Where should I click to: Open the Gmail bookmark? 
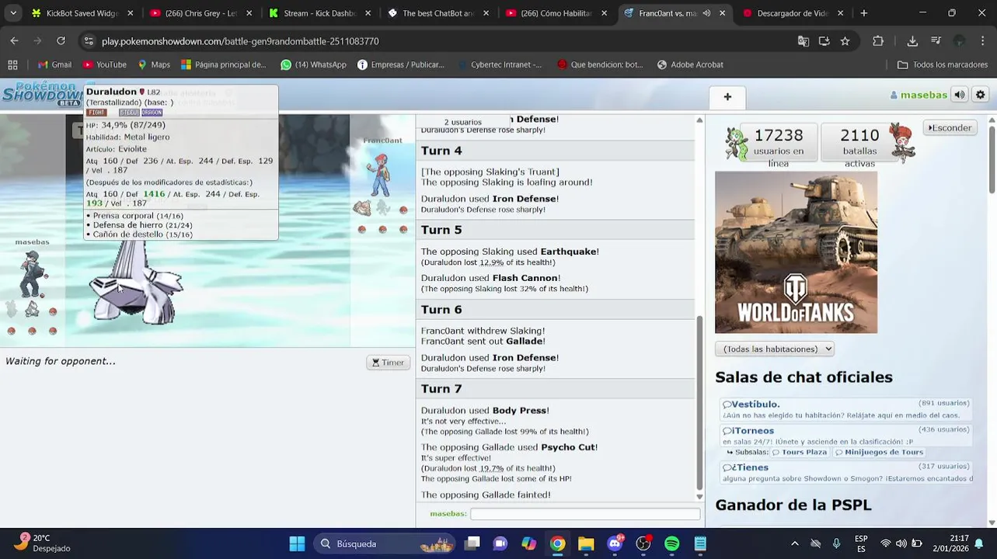pos(54,64)
